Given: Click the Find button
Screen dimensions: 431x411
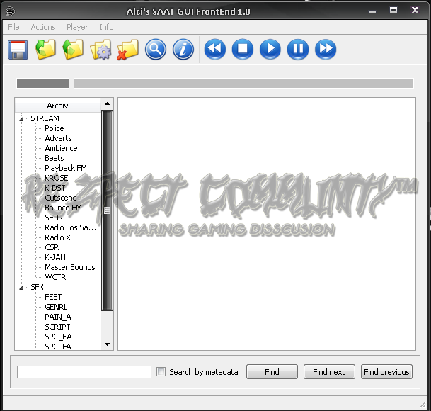Looking at the screenshot, I should 272,372.
